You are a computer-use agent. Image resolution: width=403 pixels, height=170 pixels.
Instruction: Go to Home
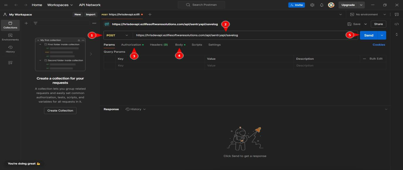coord(37,5)
